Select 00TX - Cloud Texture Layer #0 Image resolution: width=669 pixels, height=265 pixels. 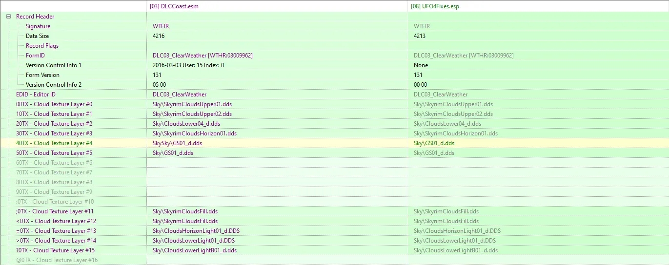[x=54, y=104]
